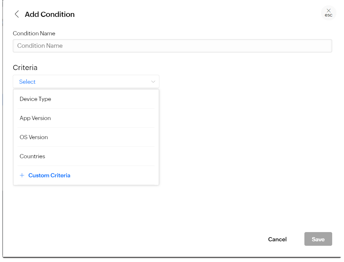
Task: Click the Select text in Criteria dropdown
Action: click(27, 82)
